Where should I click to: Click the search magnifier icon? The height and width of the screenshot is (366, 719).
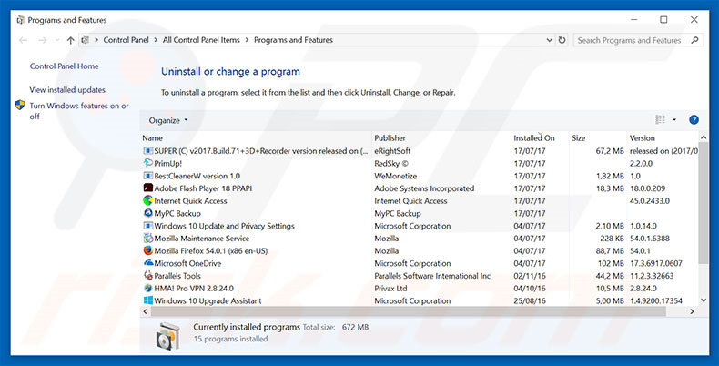pyautogui.click(x=694, y=40)
